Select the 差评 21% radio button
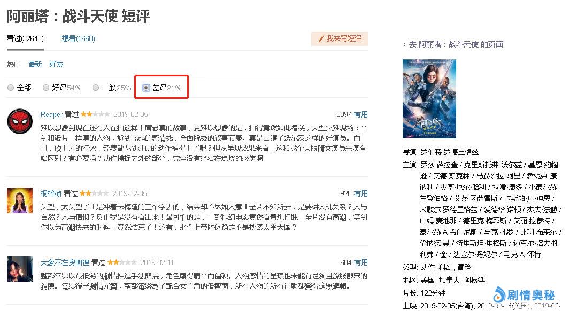570x311 pixels. tap(146, 88)
